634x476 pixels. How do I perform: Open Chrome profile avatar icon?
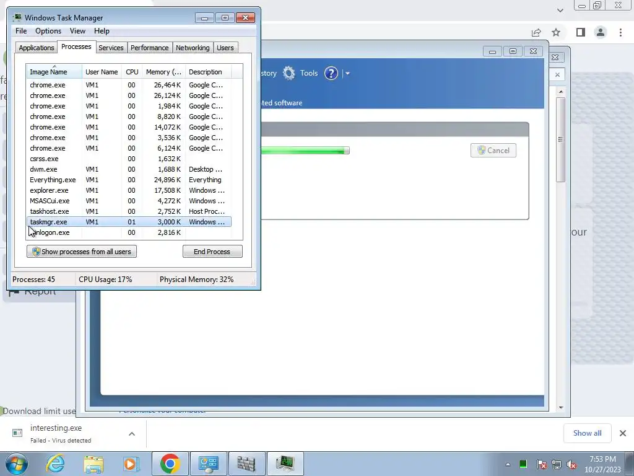601,32
